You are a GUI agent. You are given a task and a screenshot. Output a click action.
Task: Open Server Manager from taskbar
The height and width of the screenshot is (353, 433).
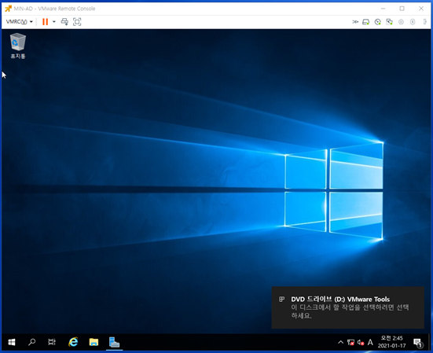114,342
